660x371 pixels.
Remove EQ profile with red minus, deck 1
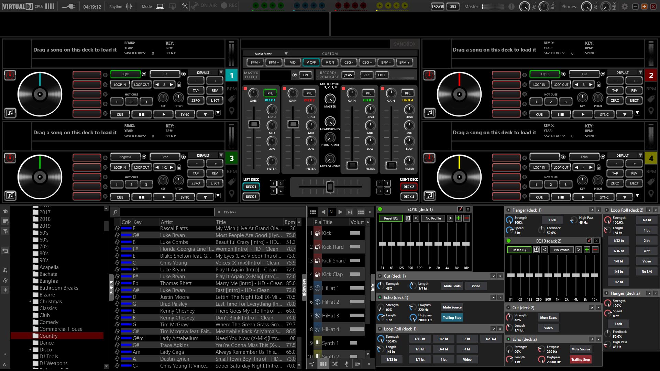pyautogui.click(x=466, y=218)
